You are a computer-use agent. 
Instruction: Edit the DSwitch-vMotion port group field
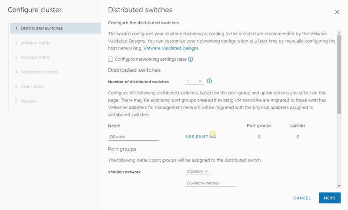pos(210,183)
